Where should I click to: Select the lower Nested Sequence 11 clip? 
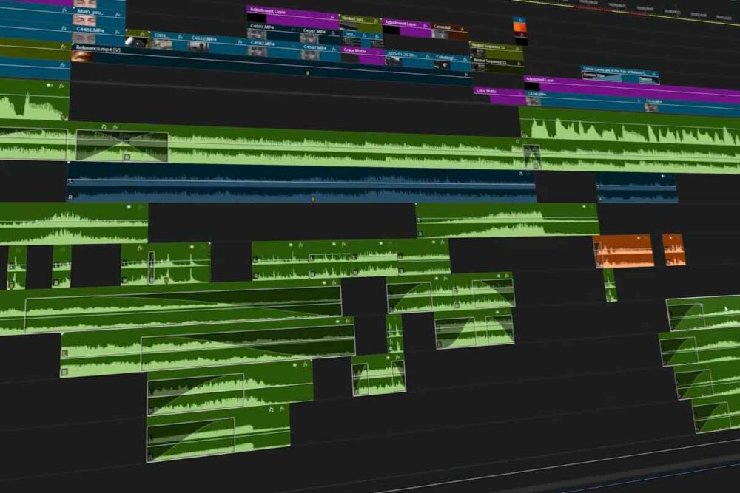[498, 64]
